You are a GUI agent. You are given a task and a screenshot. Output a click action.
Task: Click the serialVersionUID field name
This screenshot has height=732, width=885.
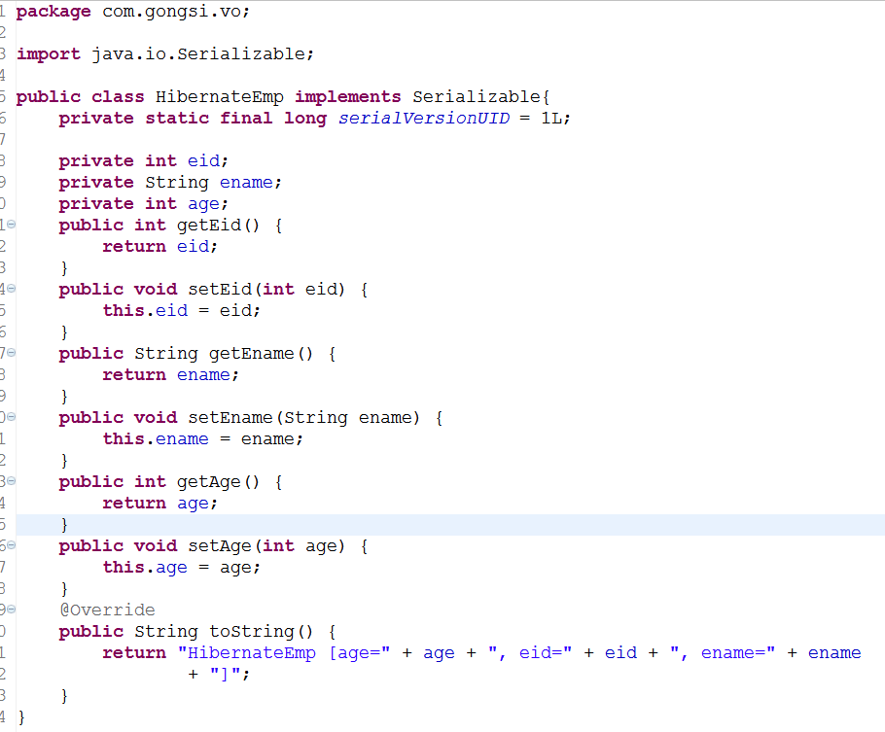(424, 118)
